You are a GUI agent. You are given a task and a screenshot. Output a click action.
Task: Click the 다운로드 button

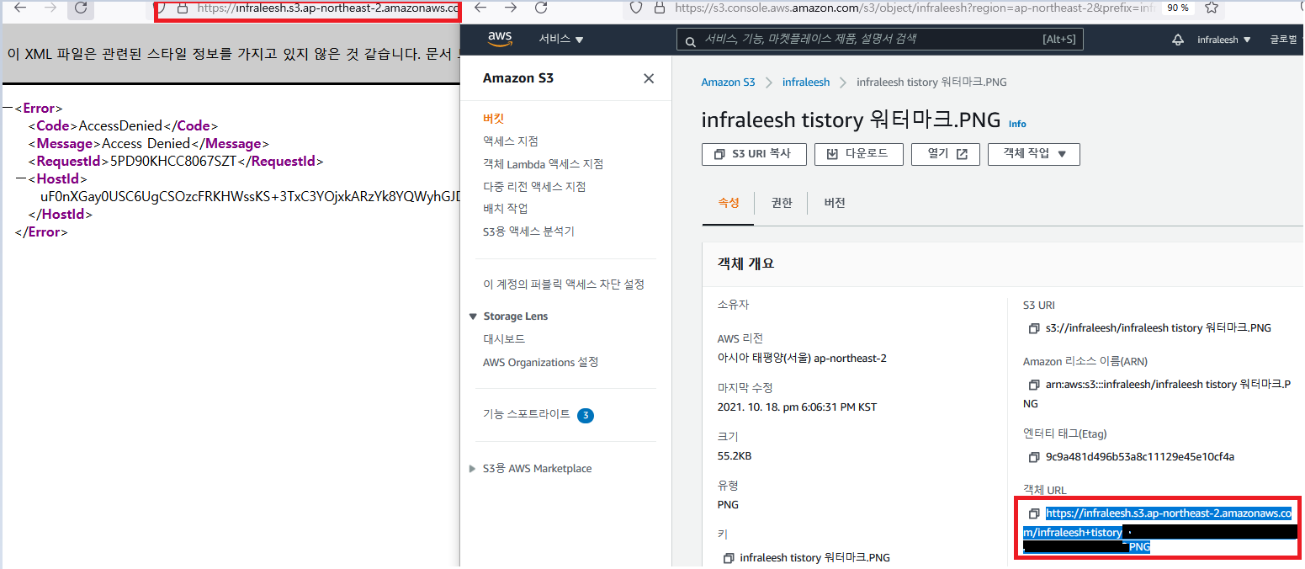click(858, 154)
